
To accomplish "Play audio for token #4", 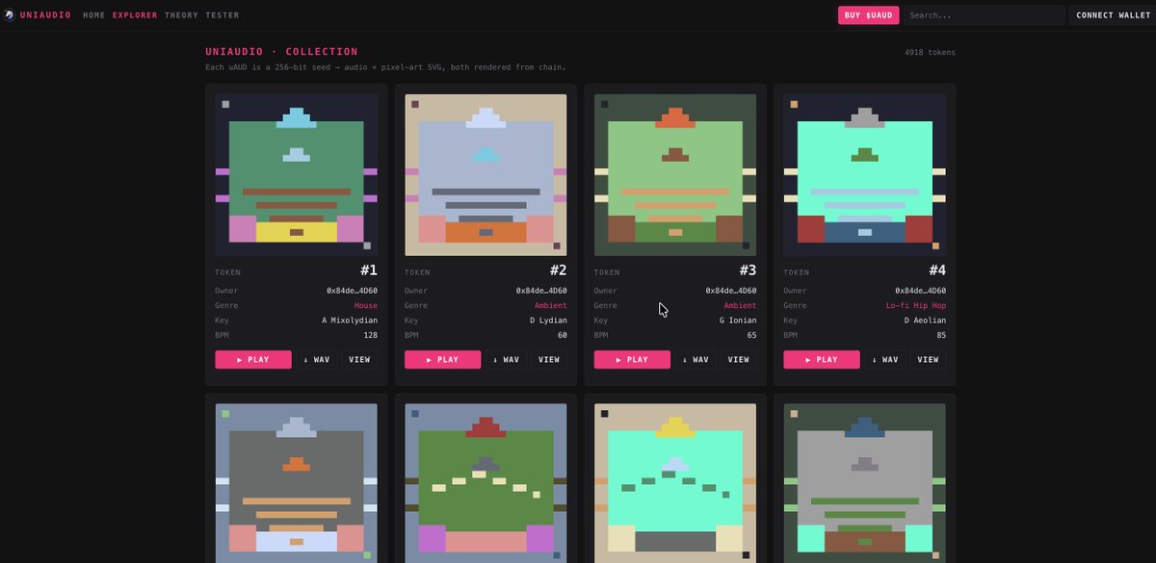I will pyautogui.click(x=822, y=359).
